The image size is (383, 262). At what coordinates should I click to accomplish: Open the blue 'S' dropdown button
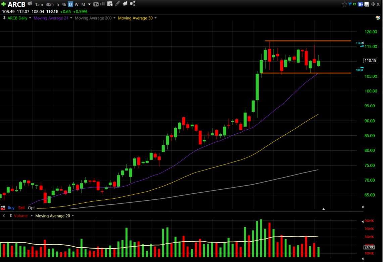(x=361, y=4)
